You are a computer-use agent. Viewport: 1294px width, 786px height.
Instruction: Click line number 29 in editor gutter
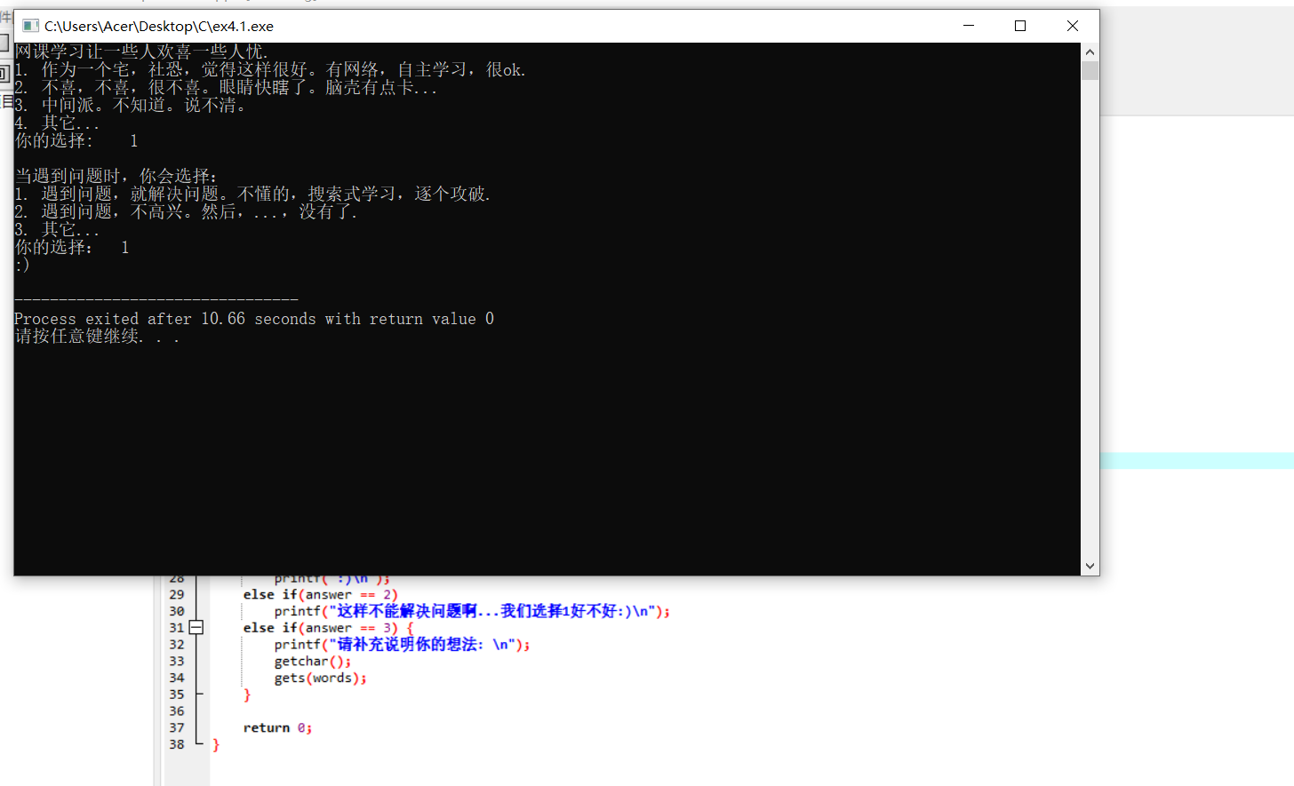coord(177,594)
